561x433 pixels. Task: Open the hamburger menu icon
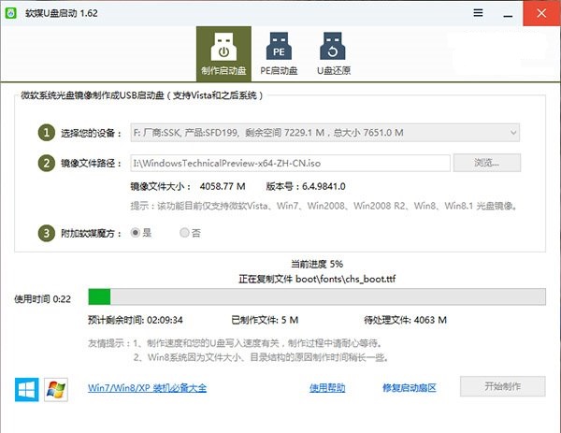(x=478, y=13)
